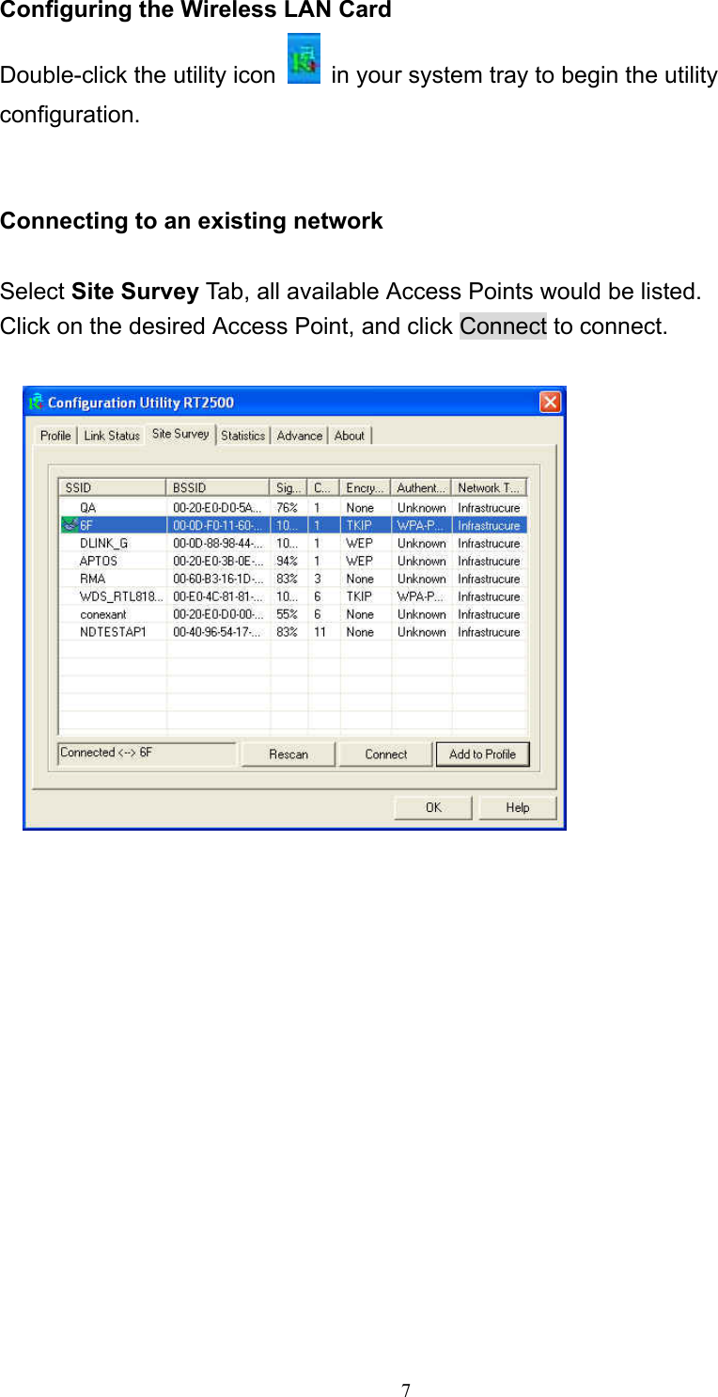Click the Rescan button
This screenshot has height=1397, width=718.
tap(289, 754)
